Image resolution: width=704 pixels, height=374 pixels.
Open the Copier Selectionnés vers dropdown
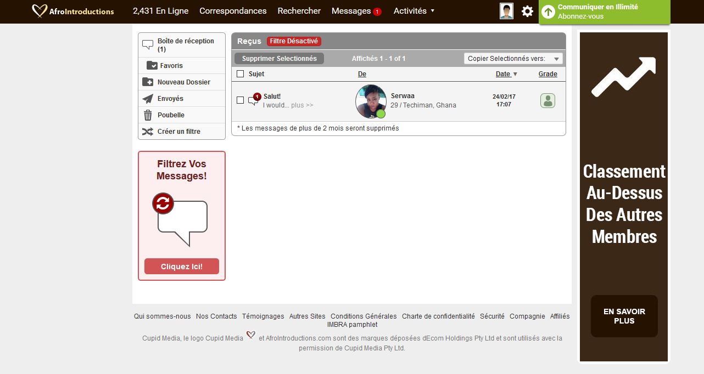pyautogui.click(x=513, y=59)
